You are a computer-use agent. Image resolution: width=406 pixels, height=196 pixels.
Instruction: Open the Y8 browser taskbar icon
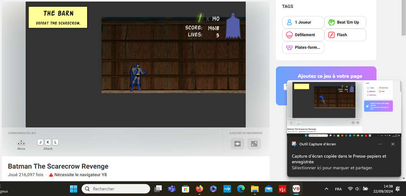click(x=296, y=189)
